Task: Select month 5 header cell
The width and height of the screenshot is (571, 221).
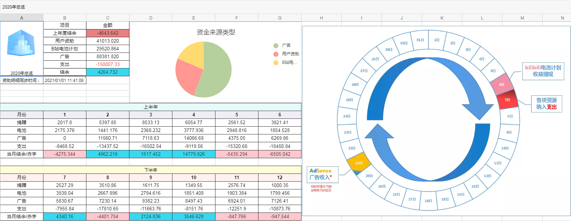Action: click(237, 115)
